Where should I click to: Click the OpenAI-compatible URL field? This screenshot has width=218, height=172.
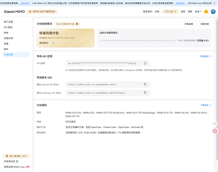click(108, 84)
